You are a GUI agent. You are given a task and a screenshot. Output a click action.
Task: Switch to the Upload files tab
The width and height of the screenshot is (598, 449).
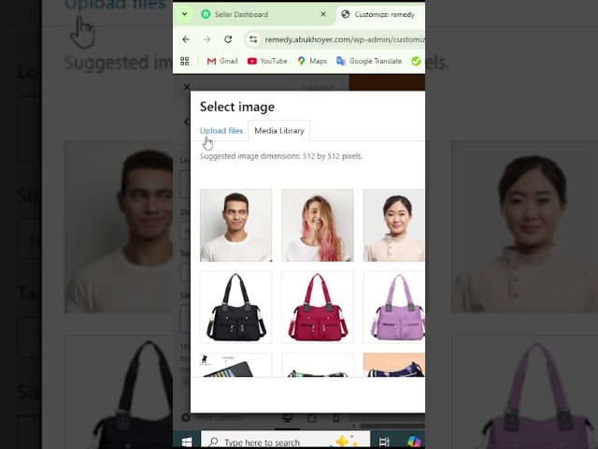pyautogui.click(x=221, y=131)
